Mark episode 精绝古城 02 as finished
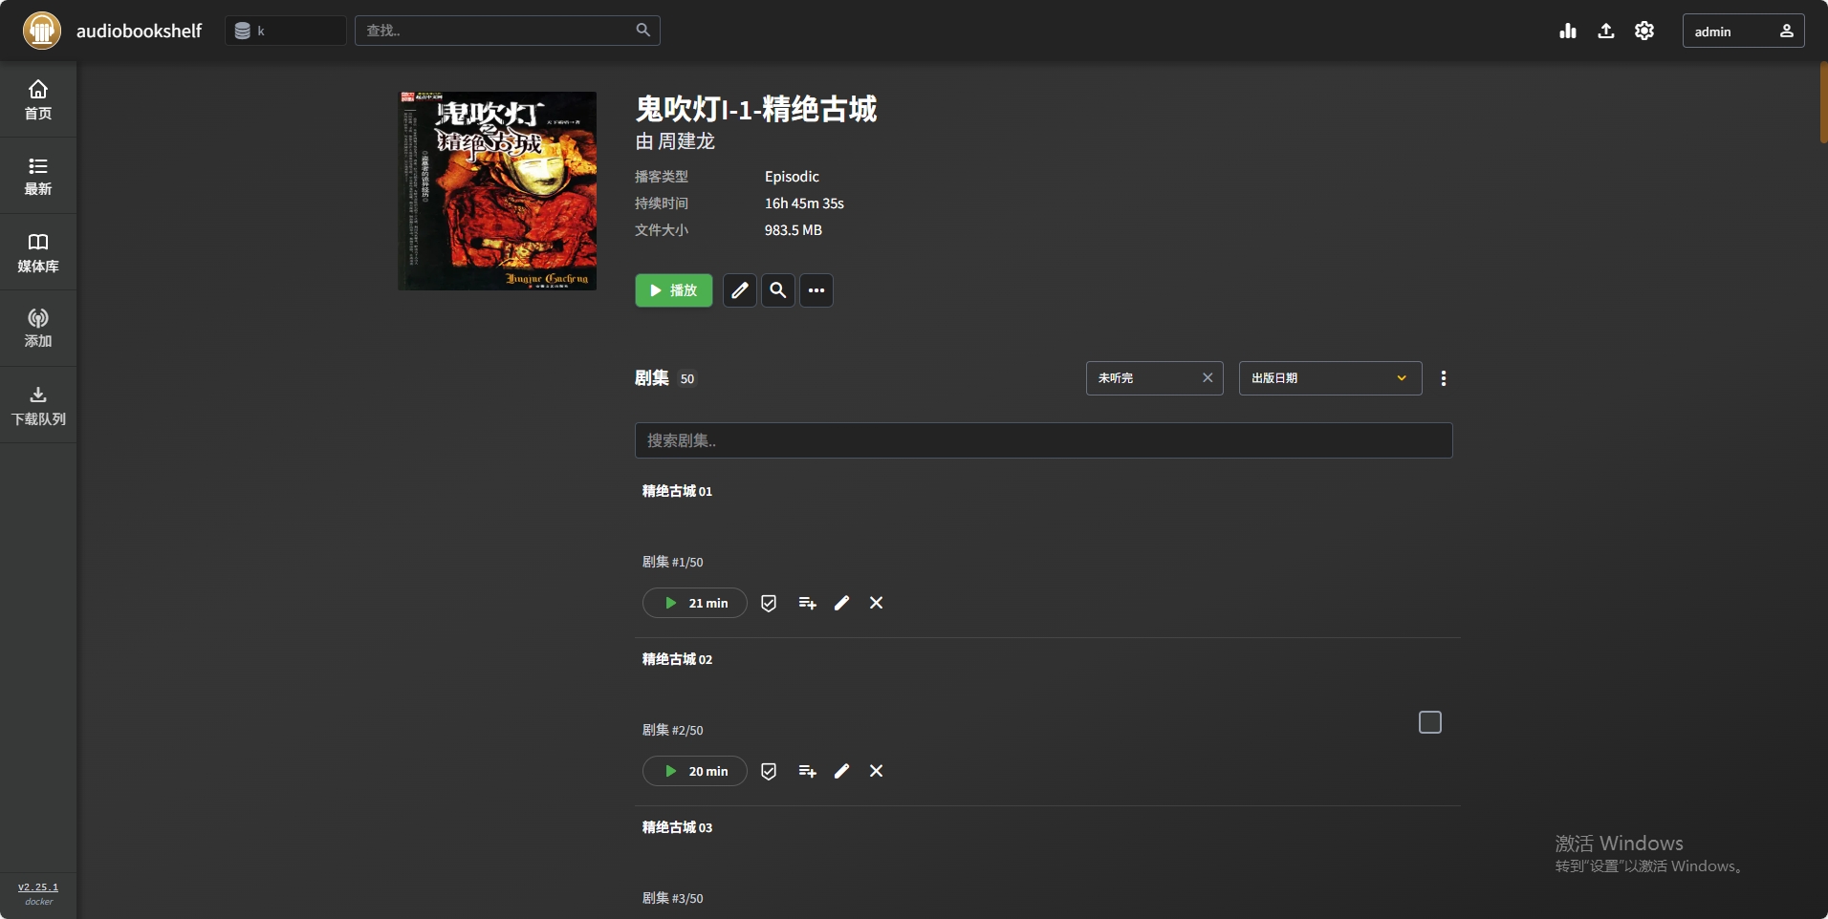1828x919 pixels. pos(769,771)
